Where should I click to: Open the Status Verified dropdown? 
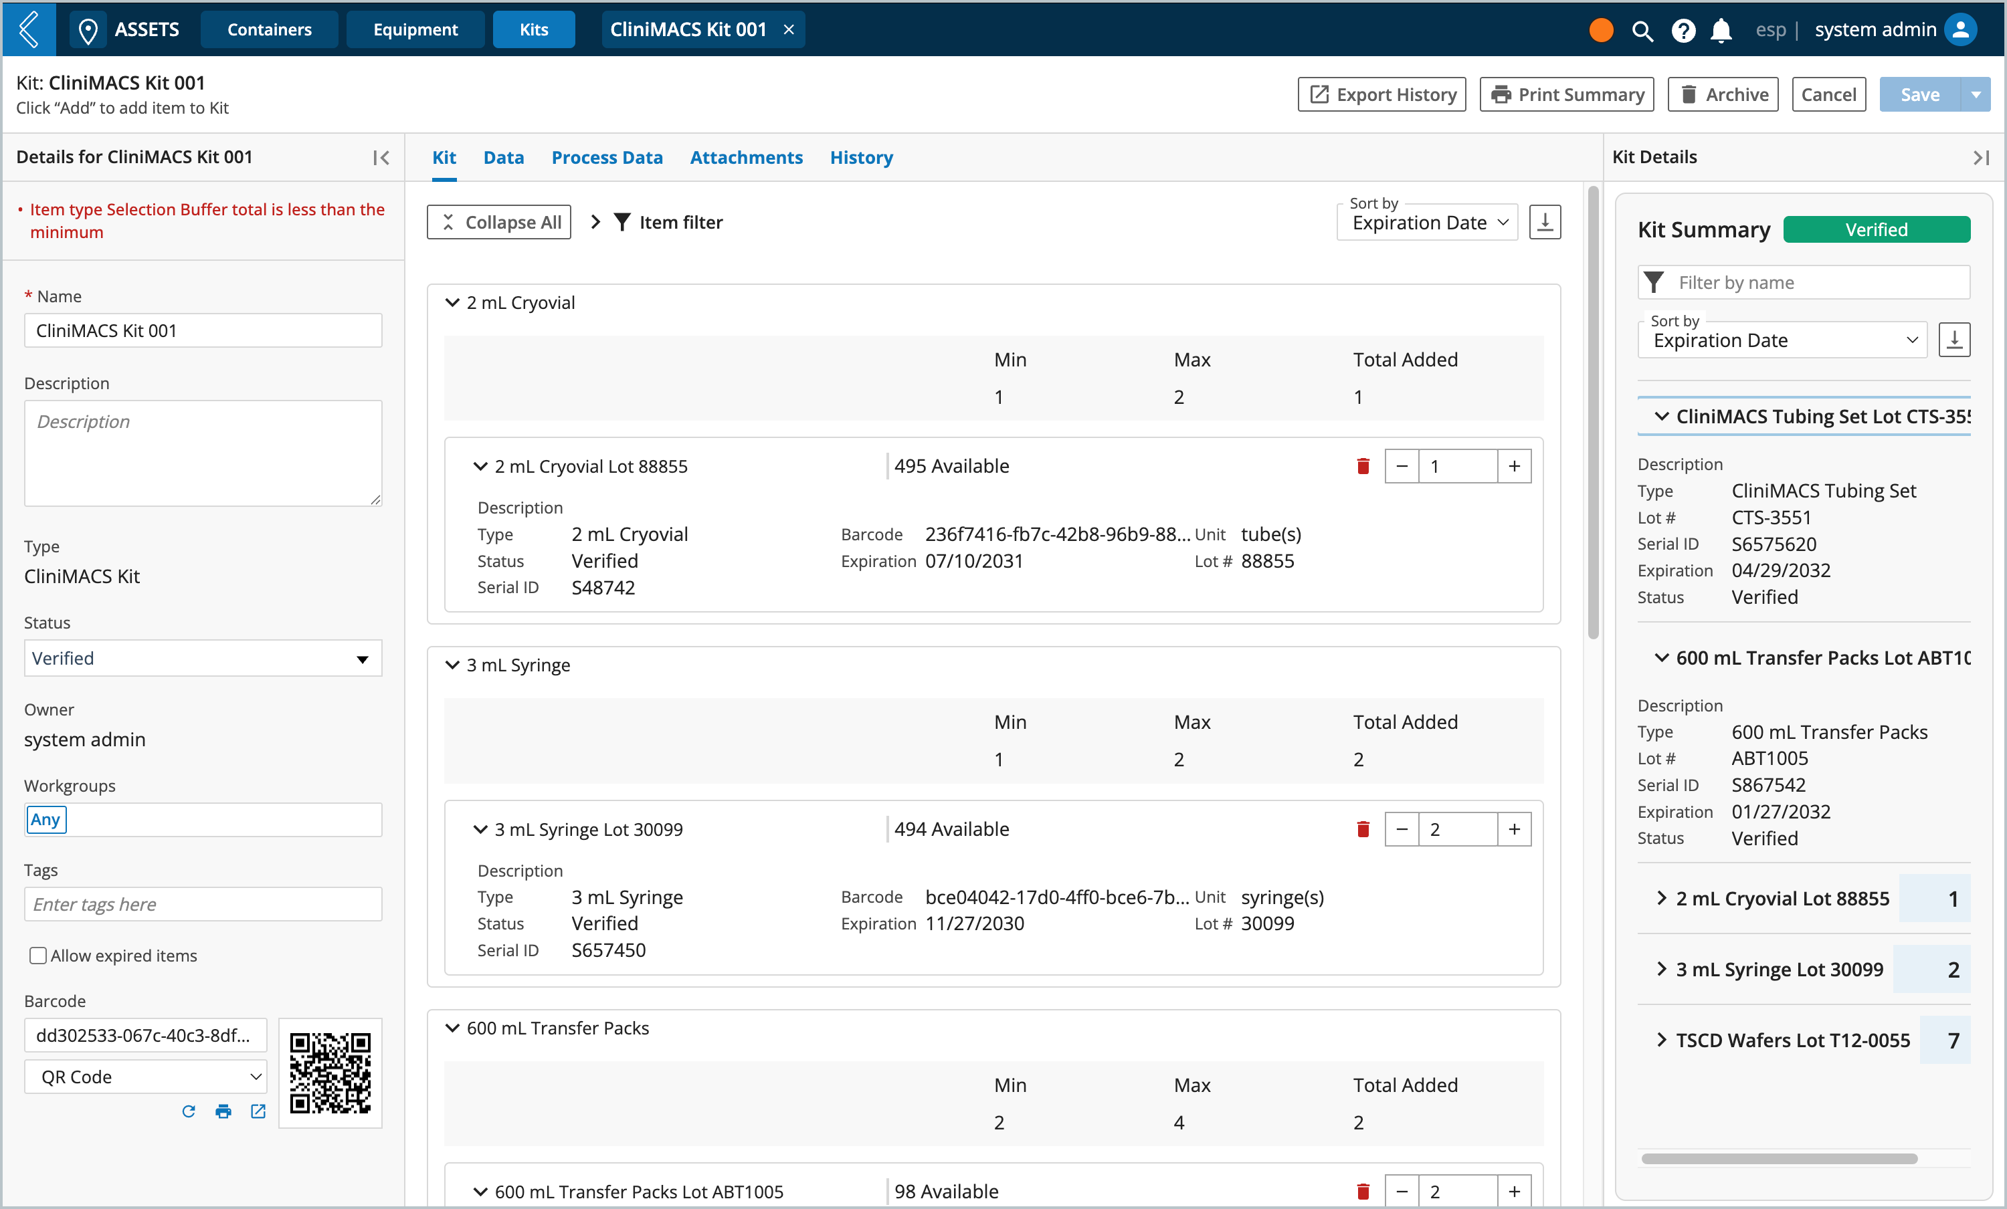203,659
